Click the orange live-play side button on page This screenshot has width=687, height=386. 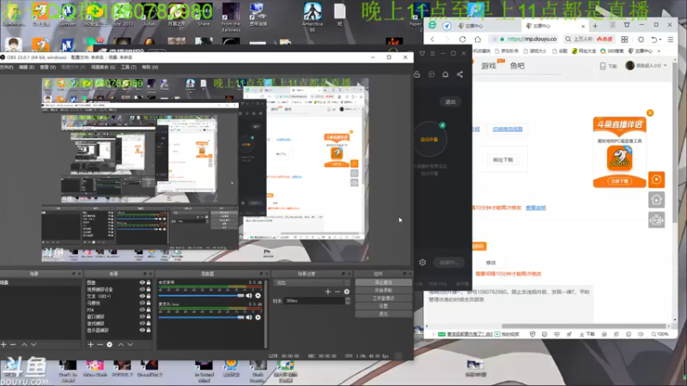656,179
